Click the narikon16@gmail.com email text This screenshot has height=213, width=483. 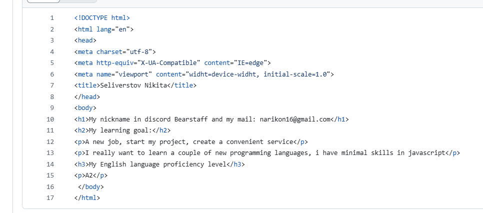[295, 119]
